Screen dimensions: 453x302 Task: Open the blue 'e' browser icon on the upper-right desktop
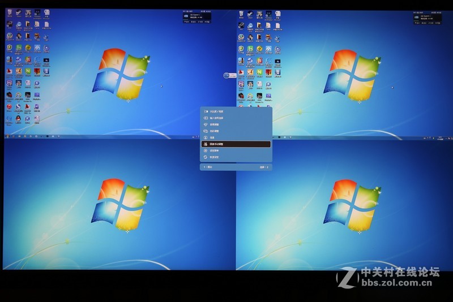tap(250, 27)
